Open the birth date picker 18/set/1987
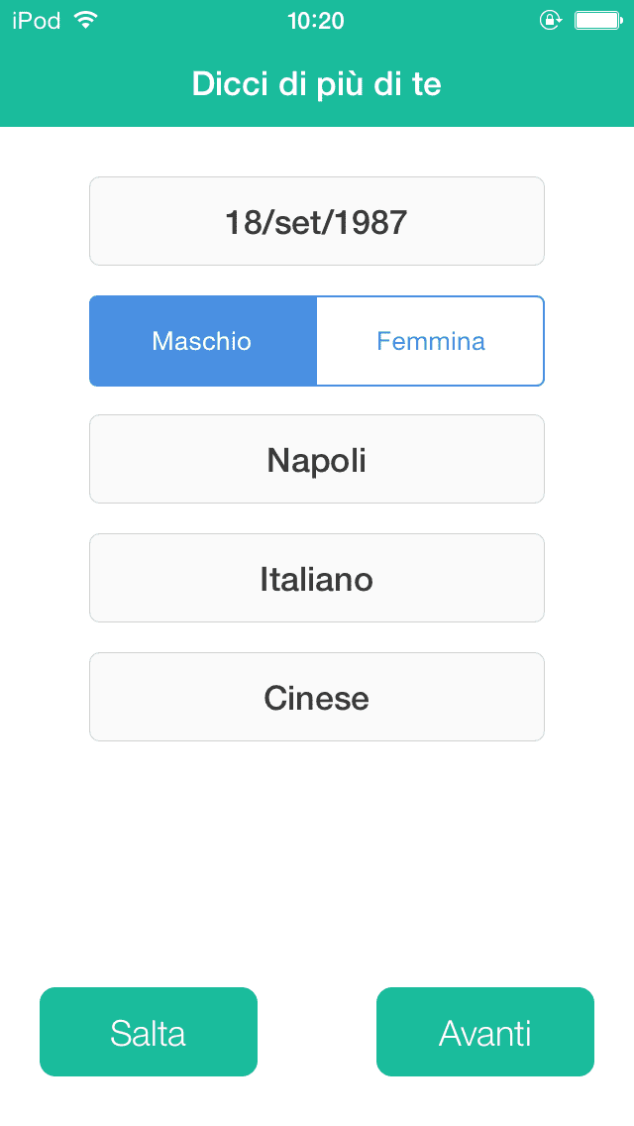This screenshot has height=1126, width=634. pos(317,221)
